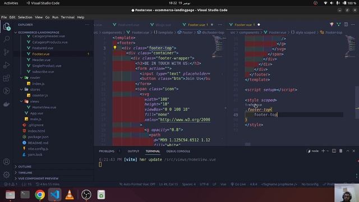Split the editor right
Image resolution: width=359 pixels, height=202 pixels.
(346, 25)
